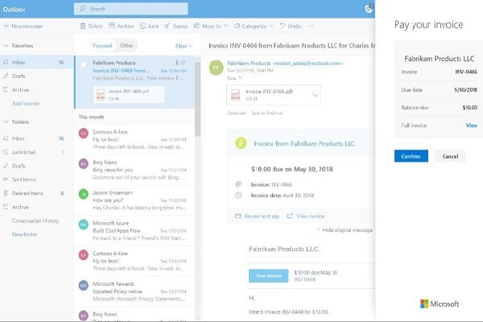
Task: Open the Deleted Items folder
Action: click(x=27, y=193)
